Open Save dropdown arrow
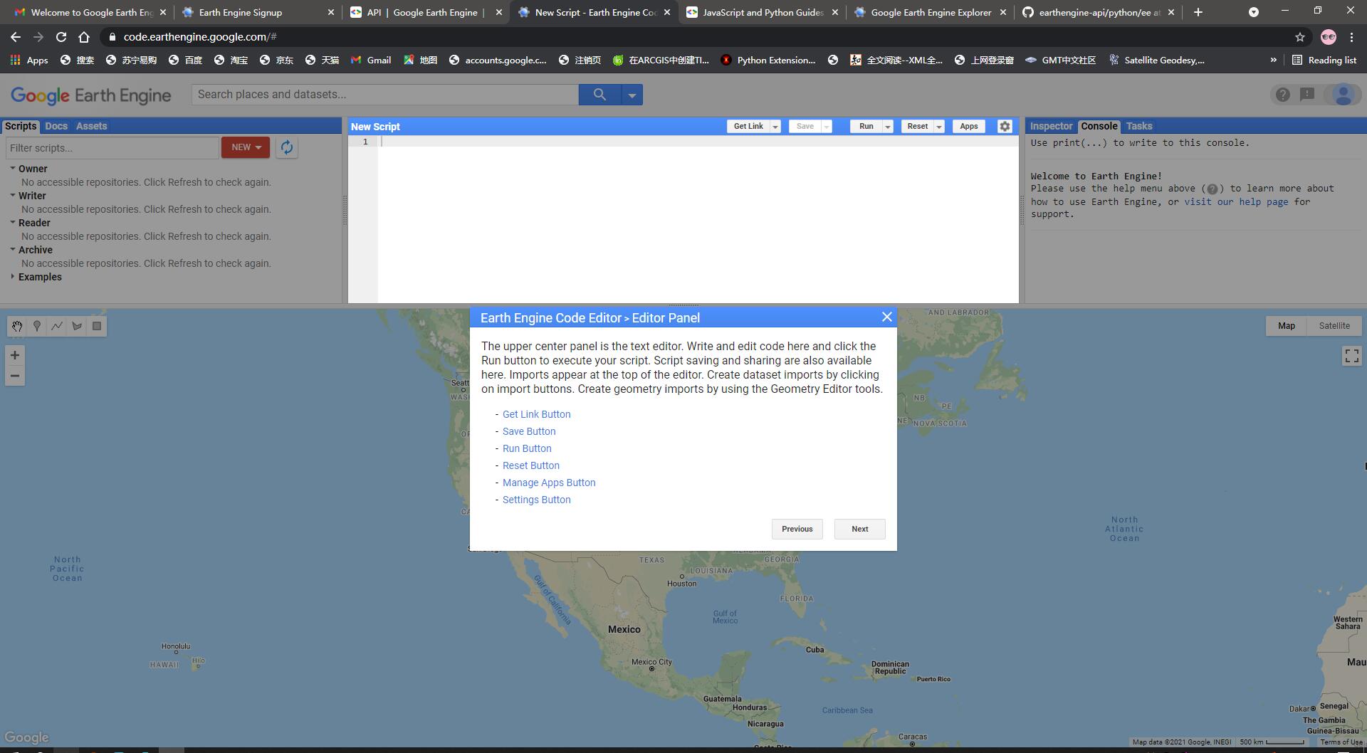The height and width of the screenshot is (753, 1367). click(827, 127)
